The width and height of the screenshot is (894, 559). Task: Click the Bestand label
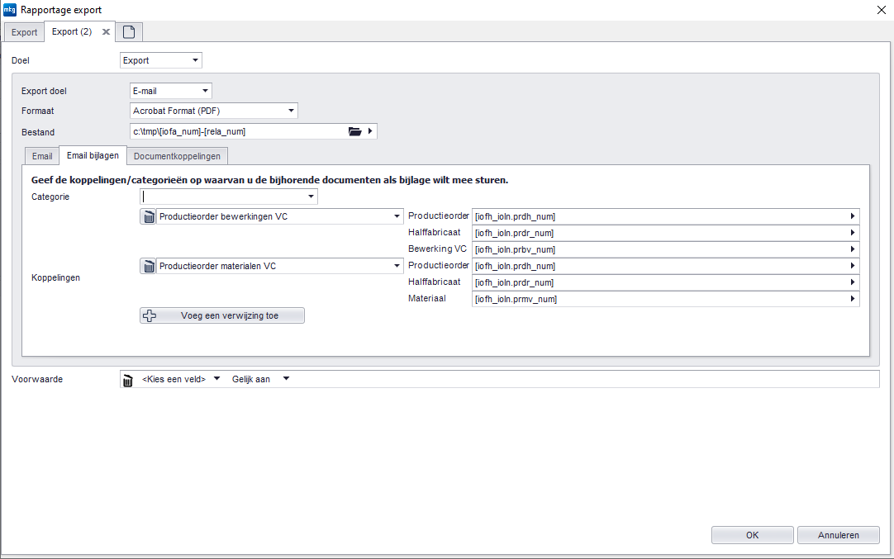click(38, 132)
